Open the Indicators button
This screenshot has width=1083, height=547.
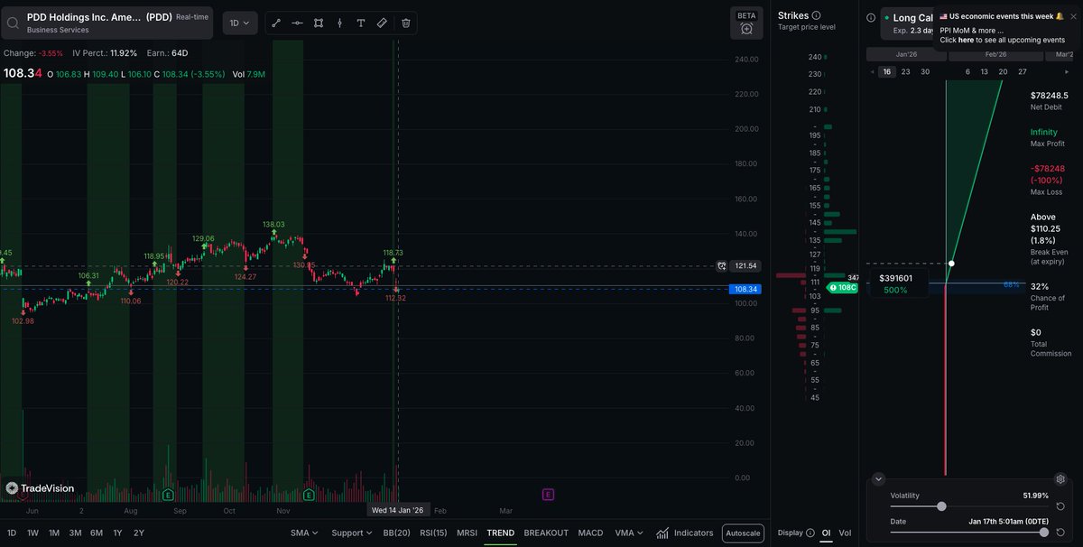pyautogui.click(x=684, y=533)
